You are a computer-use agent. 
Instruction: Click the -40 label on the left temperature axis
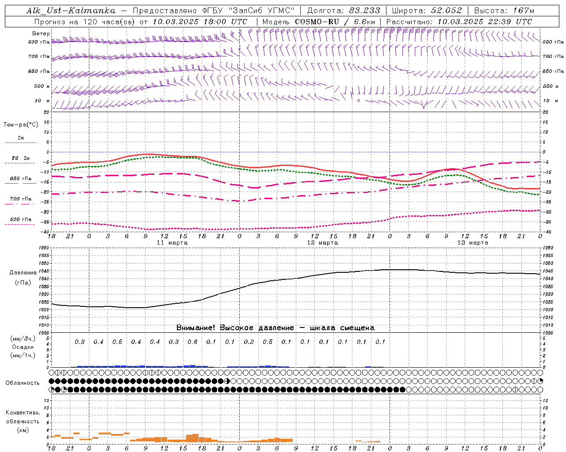pos(46,232)
